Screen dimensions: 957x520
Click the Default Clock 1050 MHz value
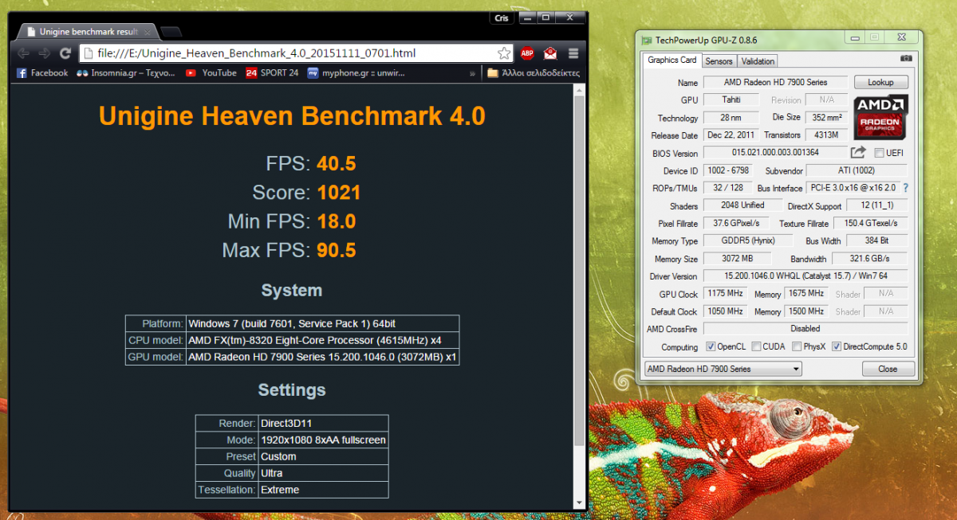[725, 311]
